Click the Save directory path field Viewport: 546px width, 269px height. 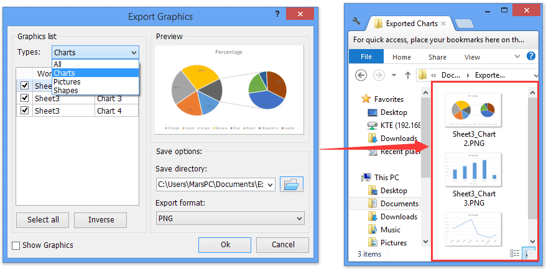coord(215,184)
